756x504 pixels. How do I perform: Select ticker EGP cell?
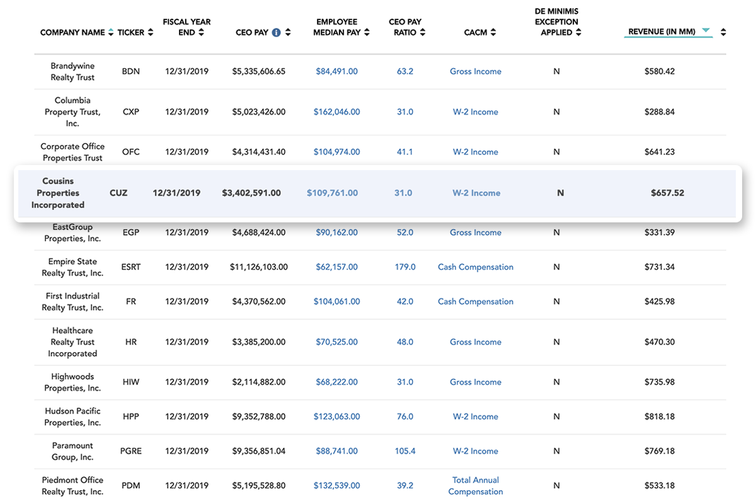point(131,232)
